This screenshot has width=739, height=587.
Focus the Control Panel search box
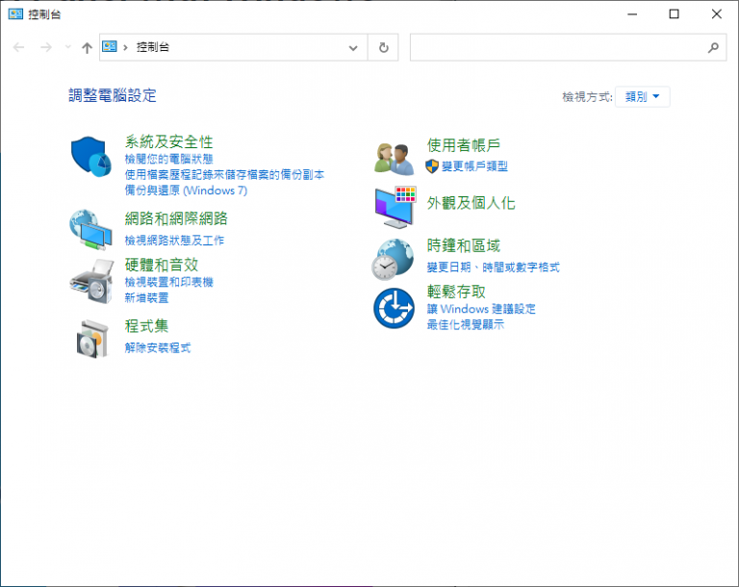tap(568, 47)
